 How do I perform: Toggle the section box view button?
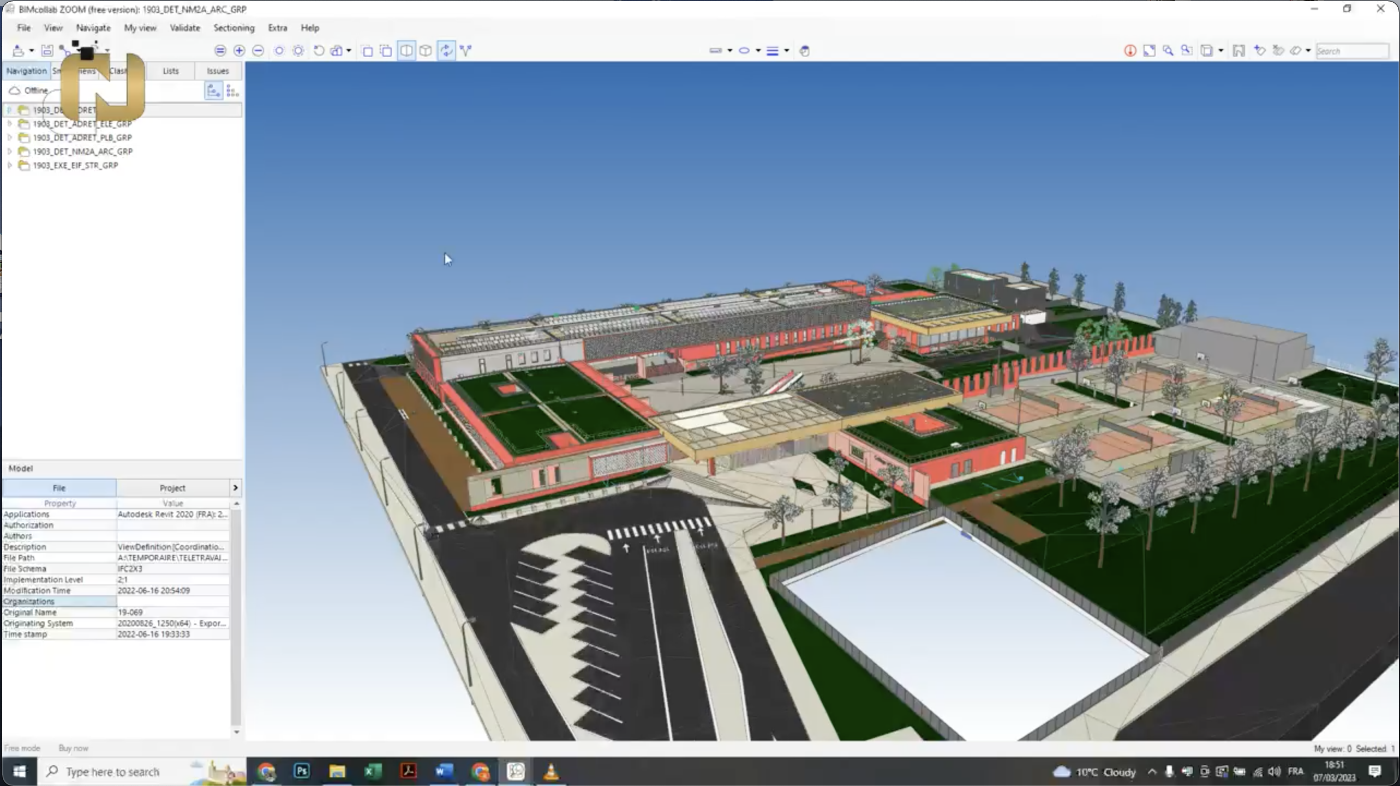(x=406, y=51)
